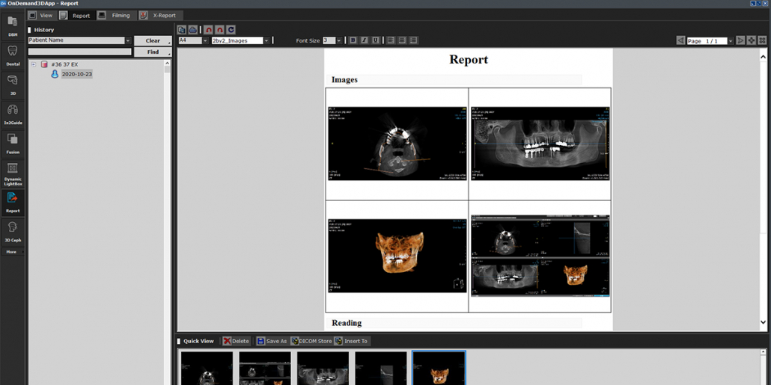Viewport: 771px width, 385px height.
Task: Switch to the Dental module
Action: (x=13, y=55)
